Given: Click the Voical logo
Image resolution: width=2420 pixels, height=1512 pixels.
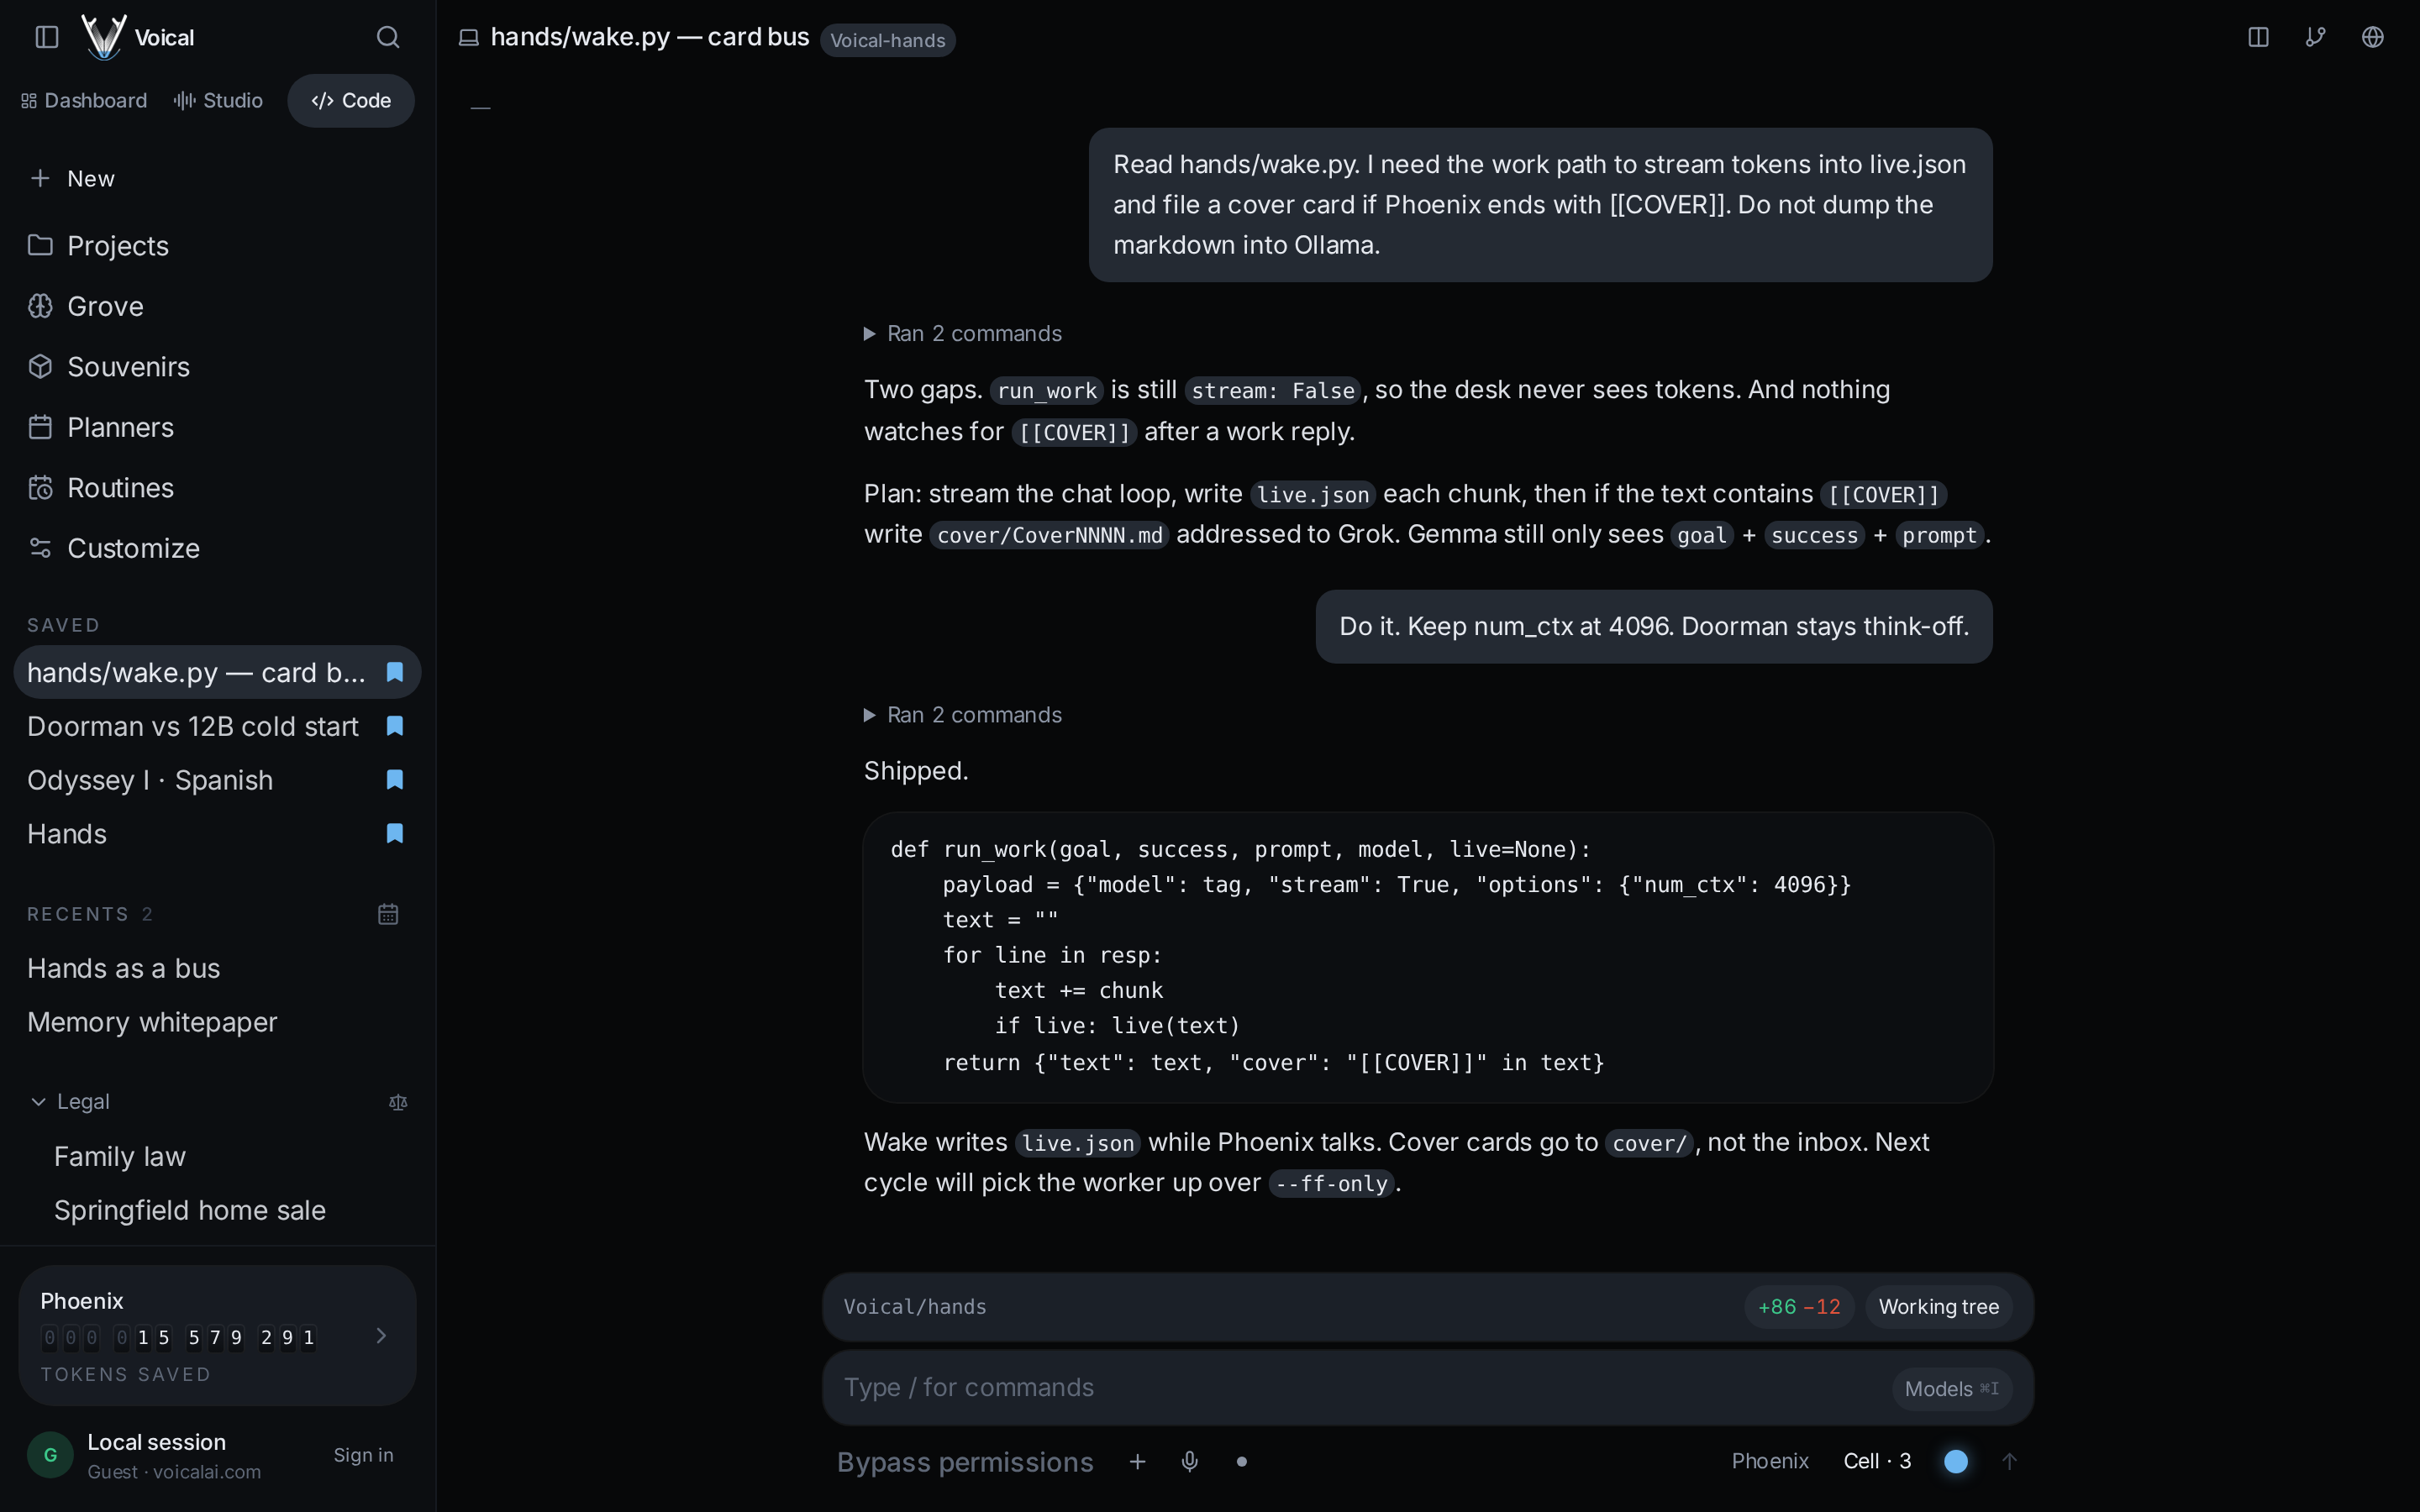Looking at the screenshot, I should click(x=103, y=37).
